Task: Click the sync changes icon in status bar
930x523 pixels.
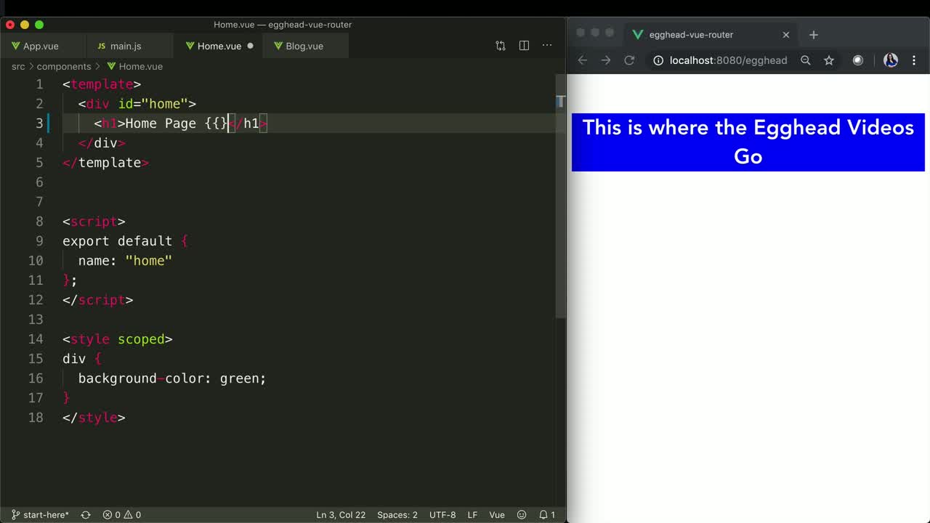Action: [85, 514]
